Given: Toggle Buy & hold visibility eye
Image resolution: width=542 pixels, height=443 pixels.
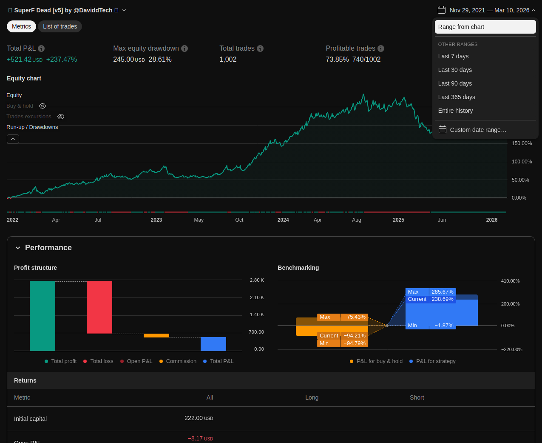Looking at the screenshot, I should [43, 106].
